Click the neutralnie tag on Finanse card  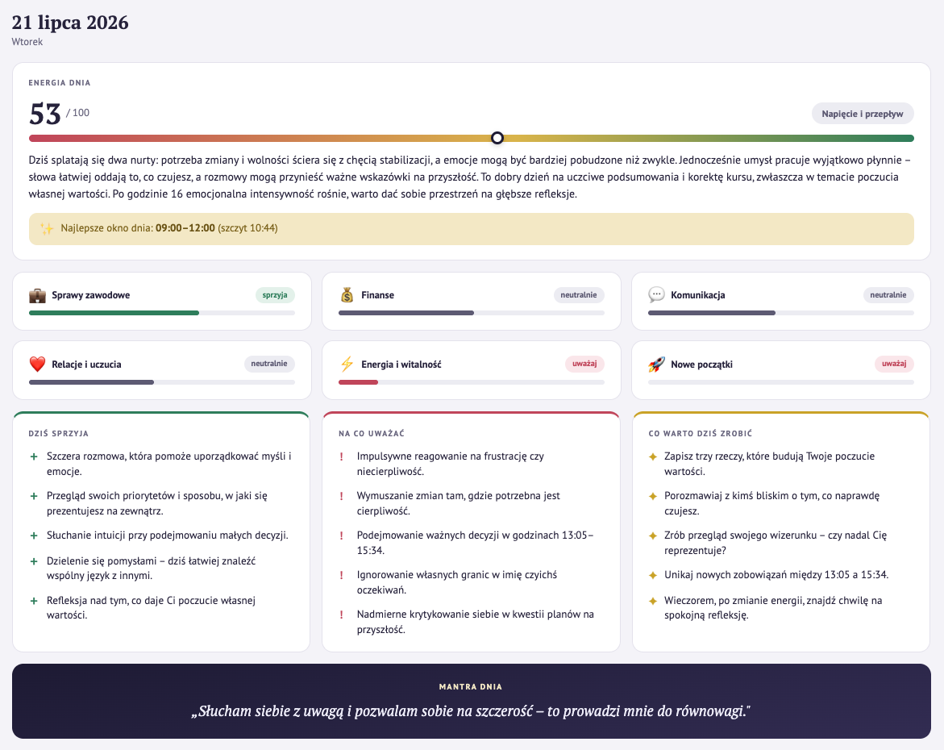click(x=579, y=295)
